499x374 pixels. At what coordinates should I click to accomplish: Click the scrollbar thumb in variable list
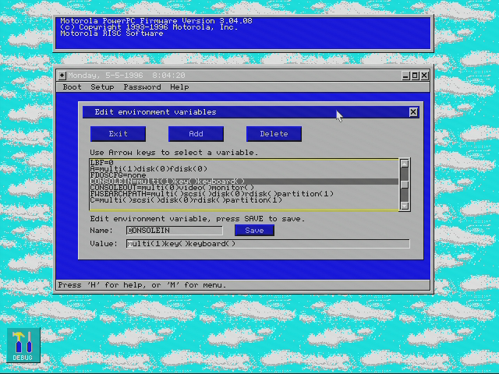[405, 185]
